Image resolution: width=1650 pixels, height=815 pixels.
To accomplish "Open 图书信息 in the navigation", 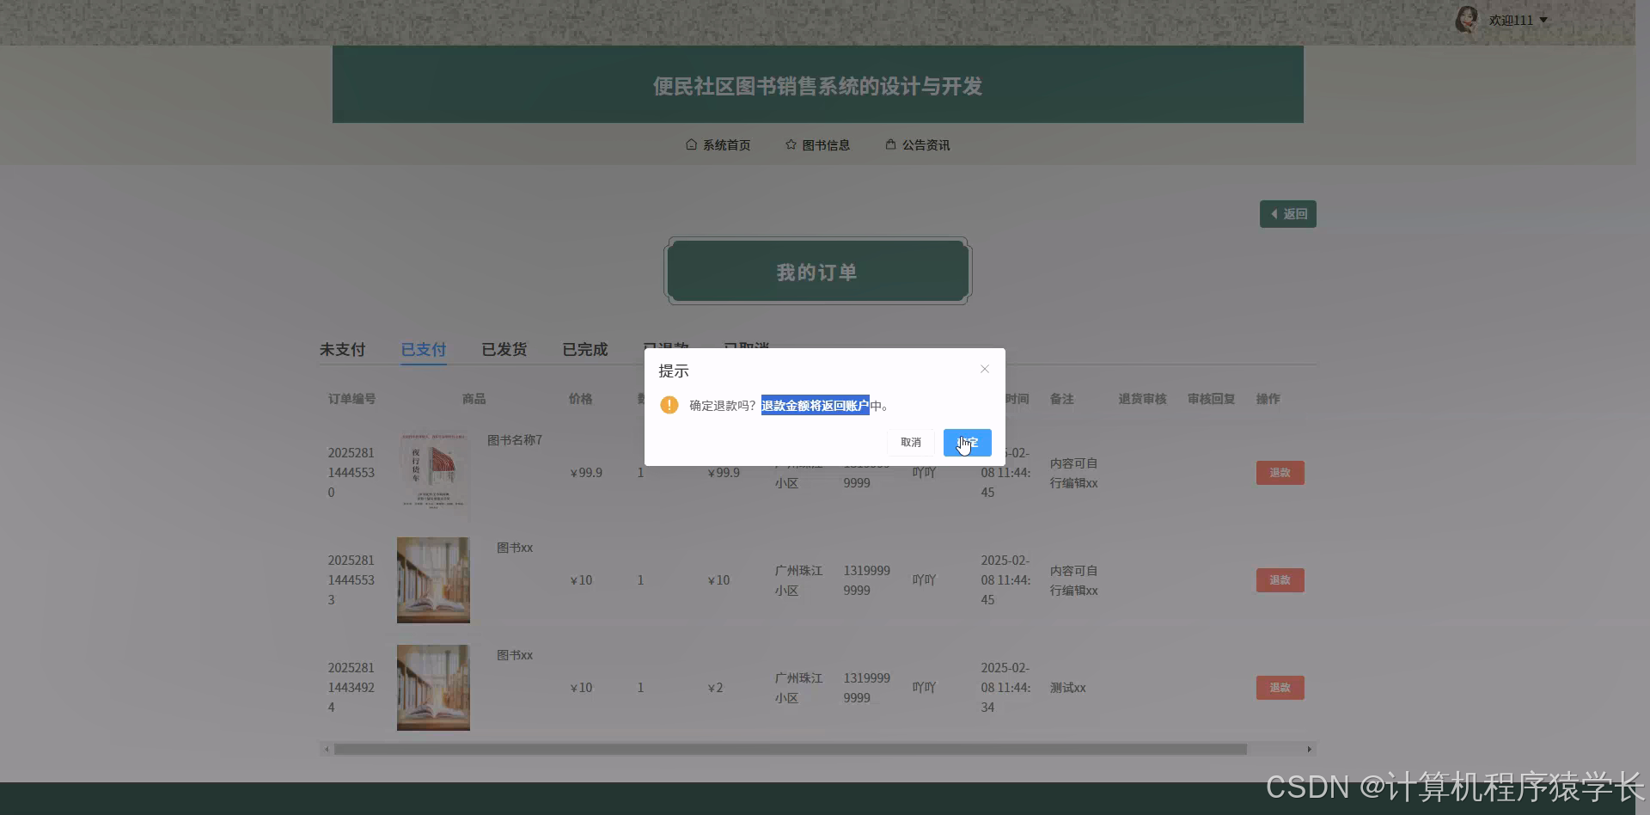I will (818, 144).
